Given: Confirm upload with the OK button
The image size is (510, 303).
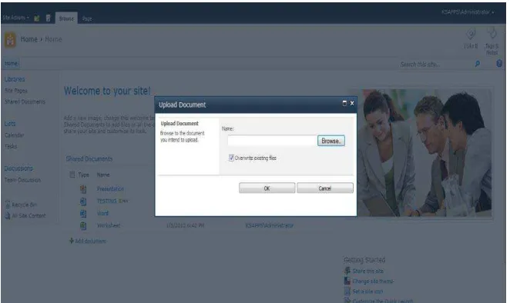Looking at the screenshot, I should click(267, 188).
